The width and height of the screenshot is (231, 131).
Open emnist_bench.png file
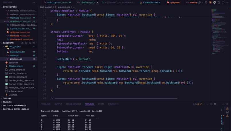[x=19, y=77]
